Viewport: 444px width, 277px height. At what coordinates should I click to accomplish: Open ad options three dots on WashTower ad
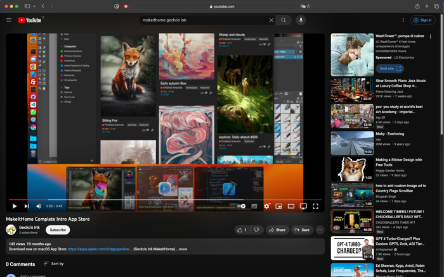click(x=431, y=37)
